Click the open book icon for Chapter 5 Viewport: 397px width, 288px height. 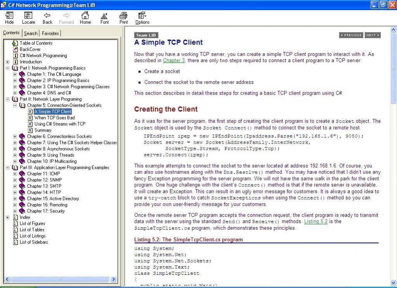coord(22,105)
